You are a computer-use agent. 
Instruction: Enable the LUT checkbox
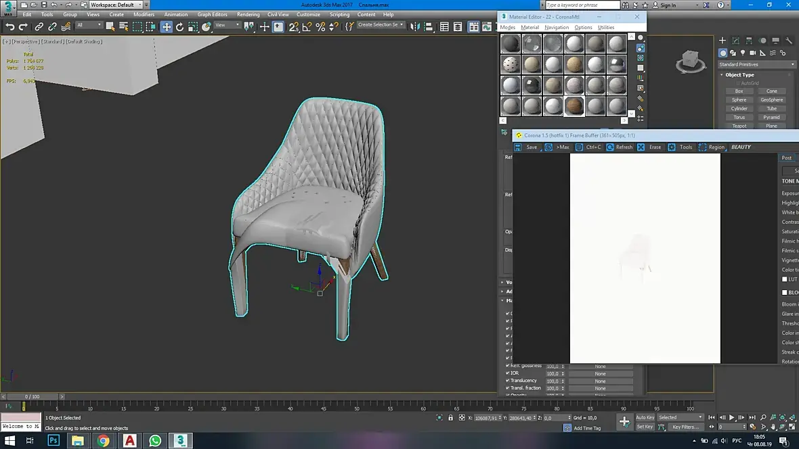tap(785, 279)
